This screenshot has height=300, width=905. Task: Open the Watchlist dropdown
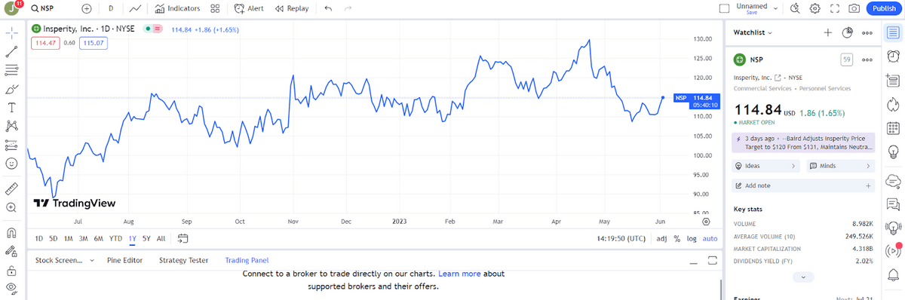pyautogui.click(x=754, y=32)
